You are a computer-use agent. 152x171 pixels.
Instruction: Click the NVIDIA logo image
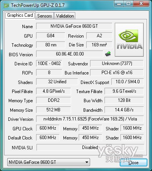(x=129, y=40)
